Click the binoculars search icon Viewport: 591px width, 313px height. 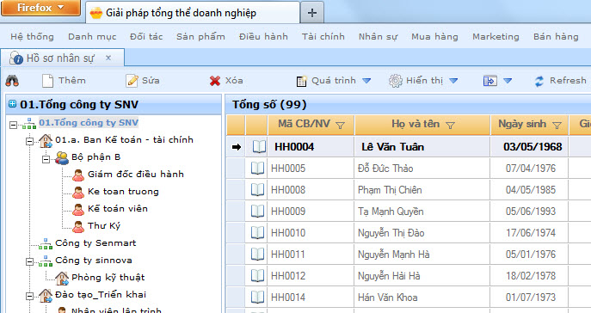pyautogui.click(x=12, y=81)
